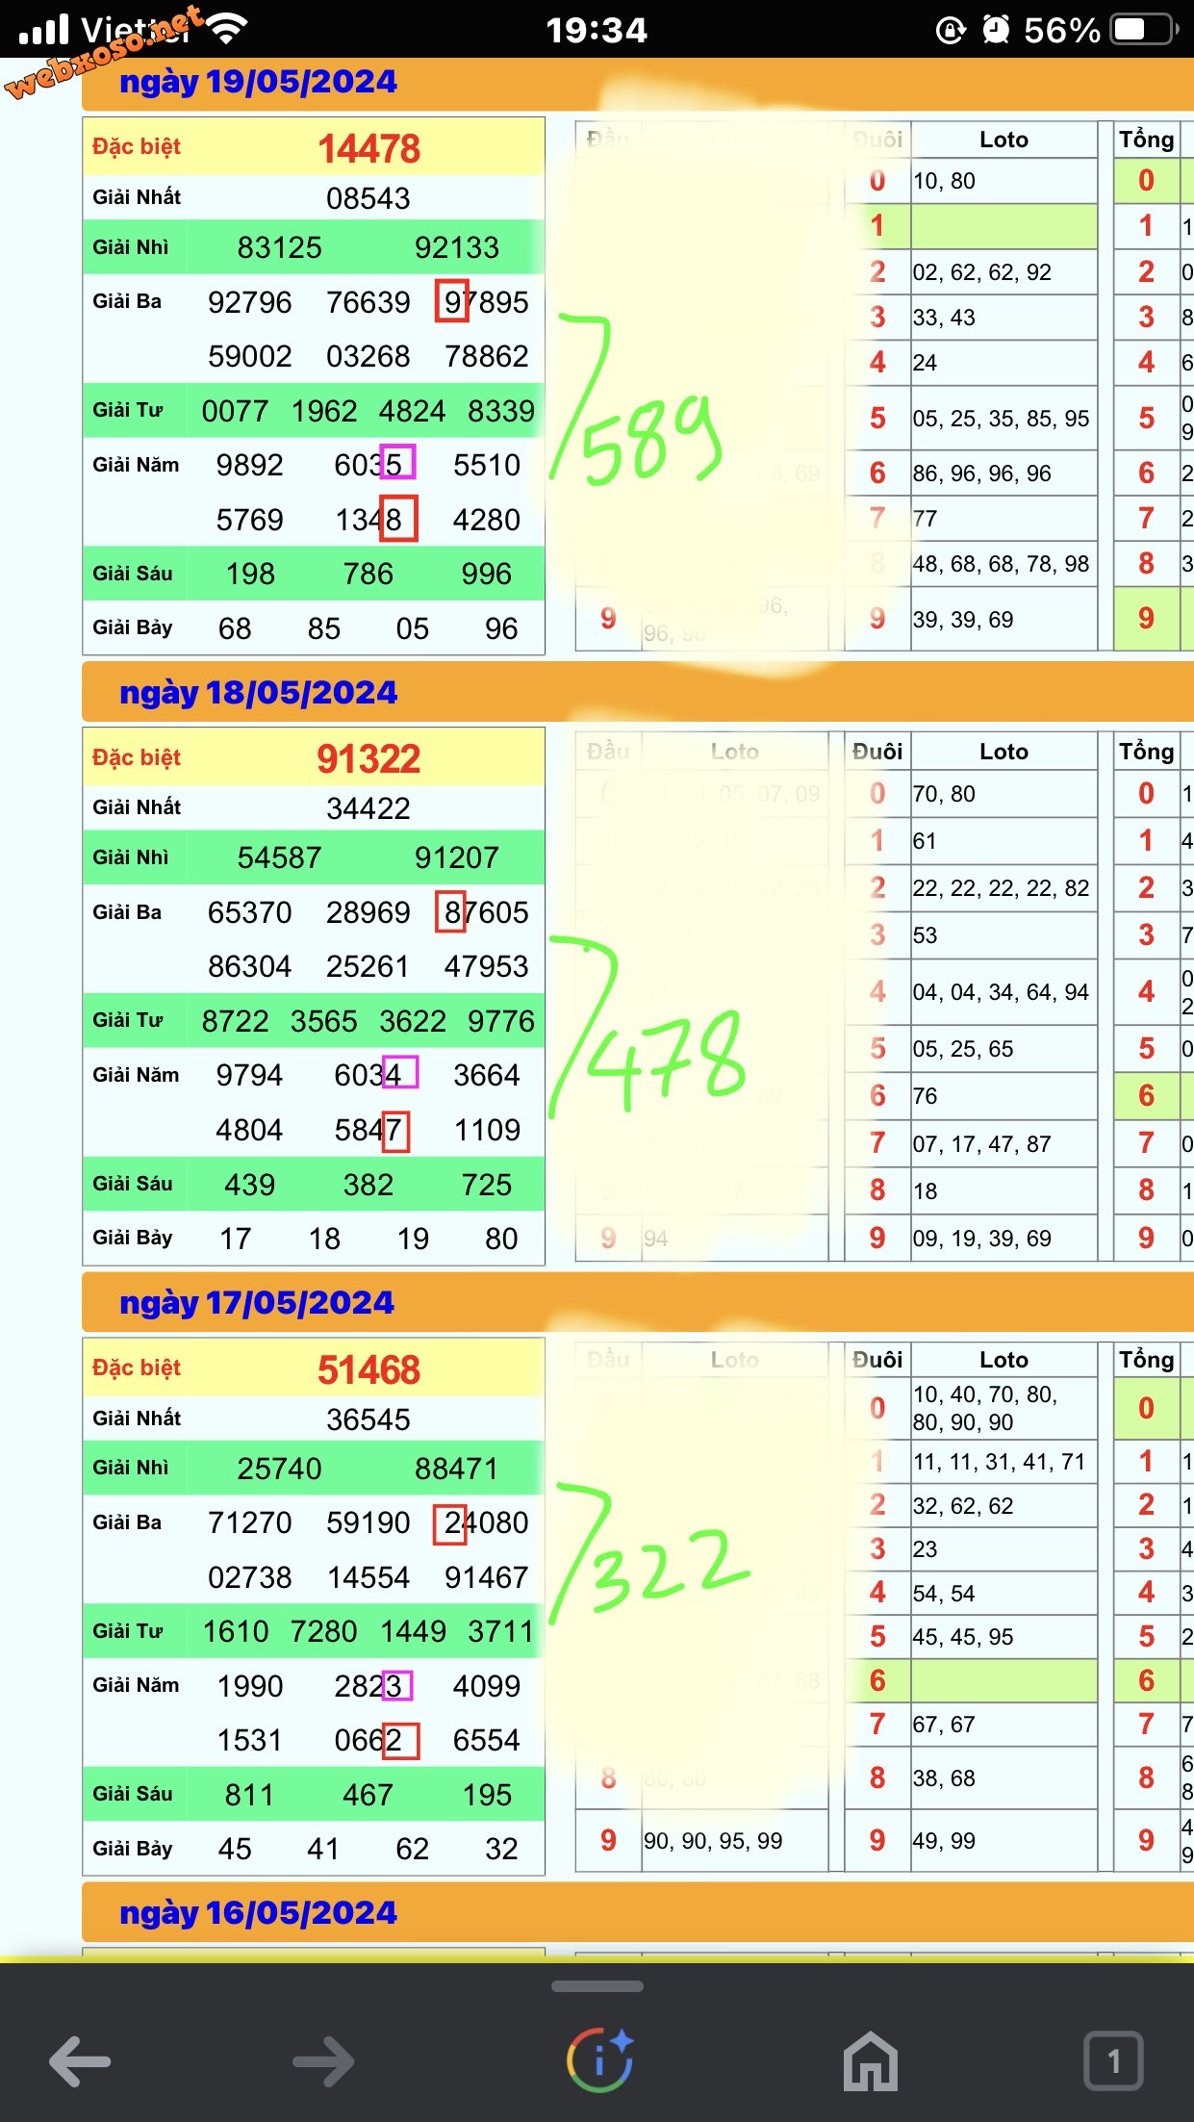The width and height of the screenshot is (1194, 2122).
Task: Go to the browser home icon
Action: click(x=871, y=2060)
